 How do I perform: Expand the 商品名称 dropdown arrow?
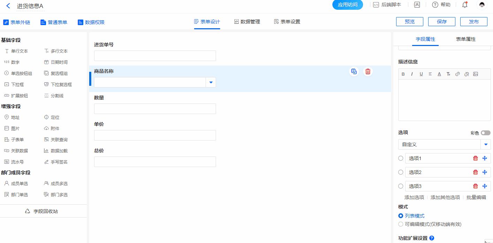point(211,82)
